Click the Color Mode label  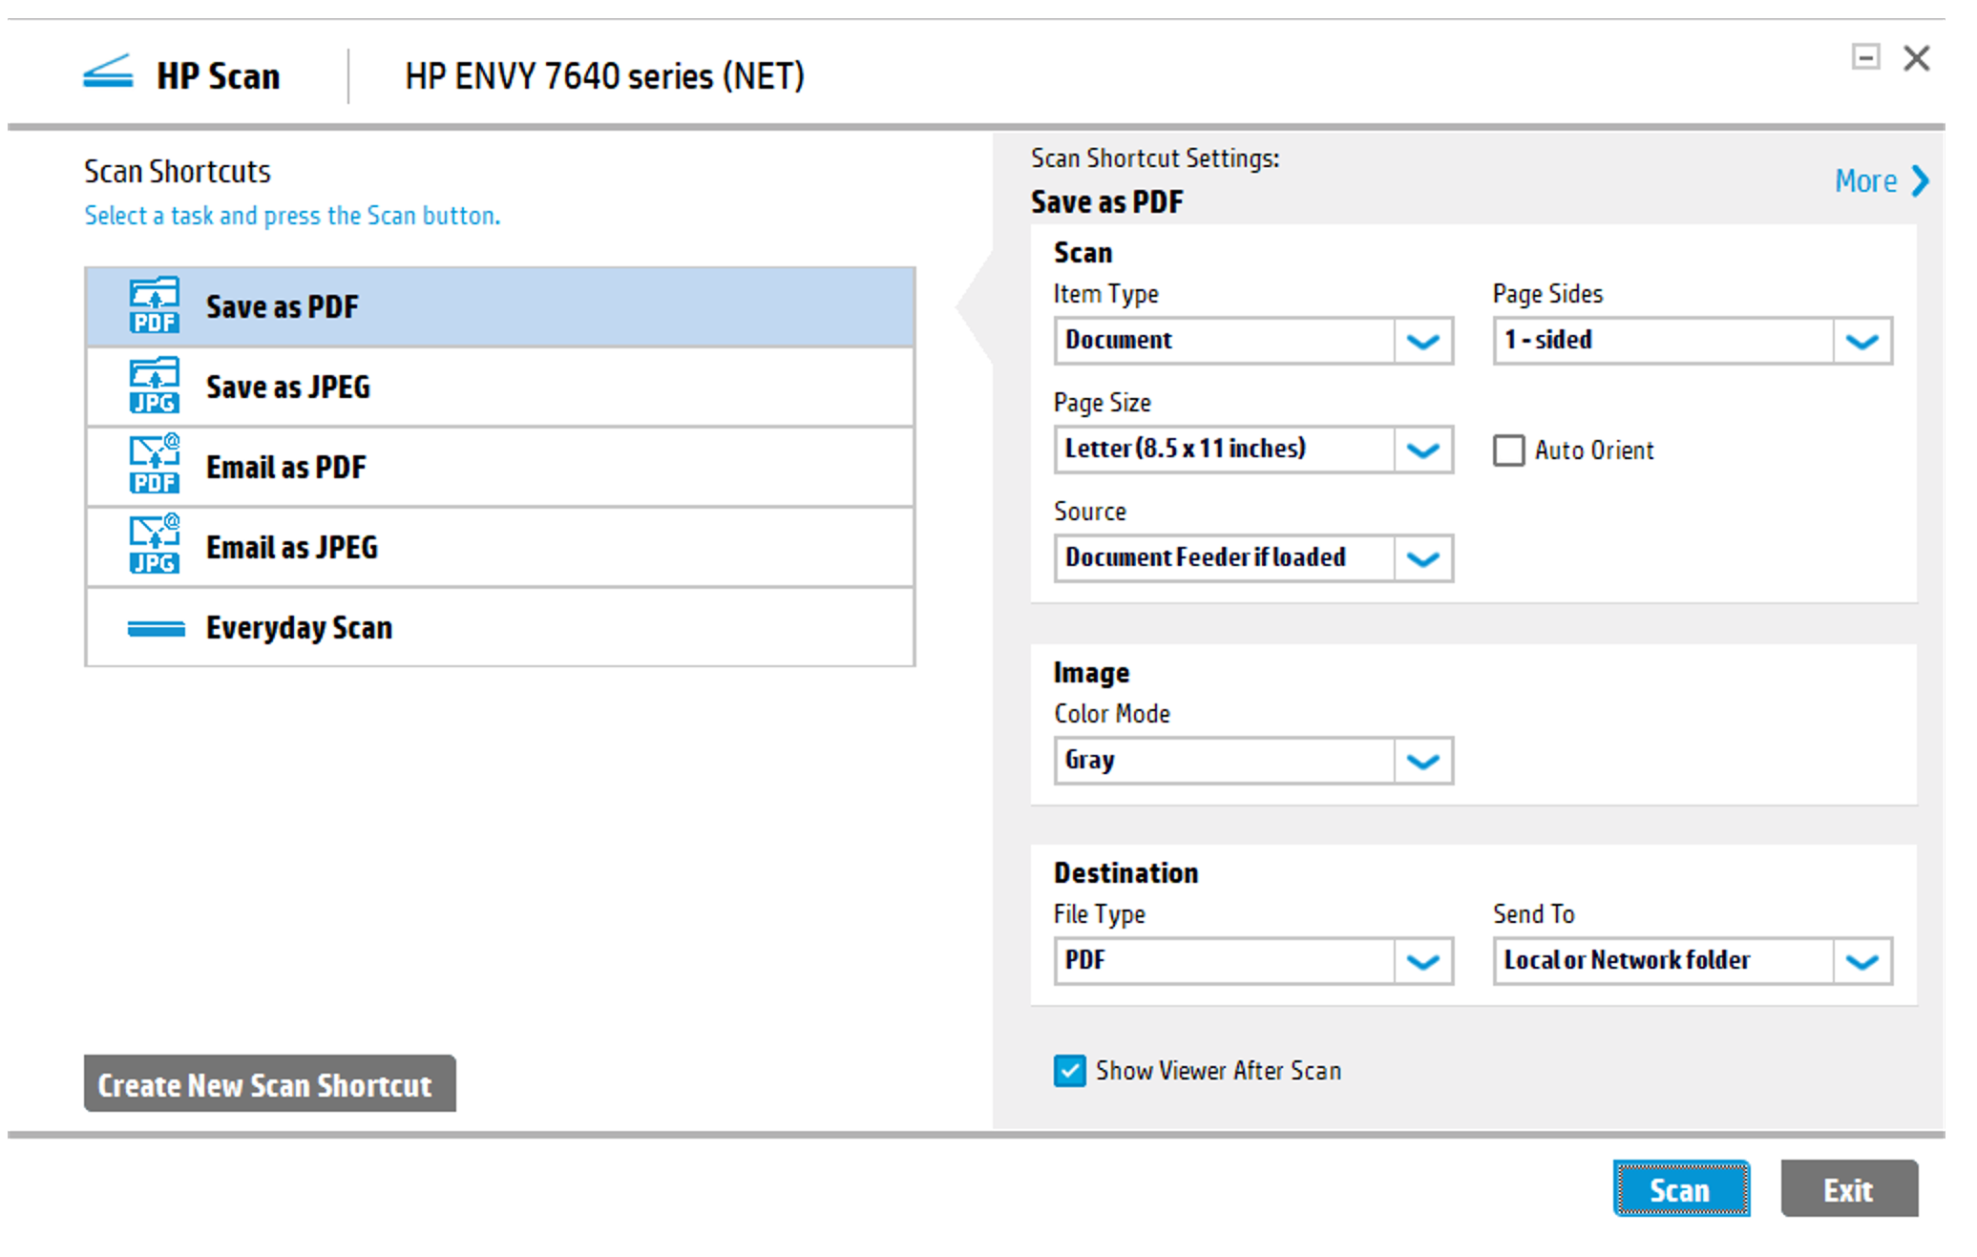1112,714
